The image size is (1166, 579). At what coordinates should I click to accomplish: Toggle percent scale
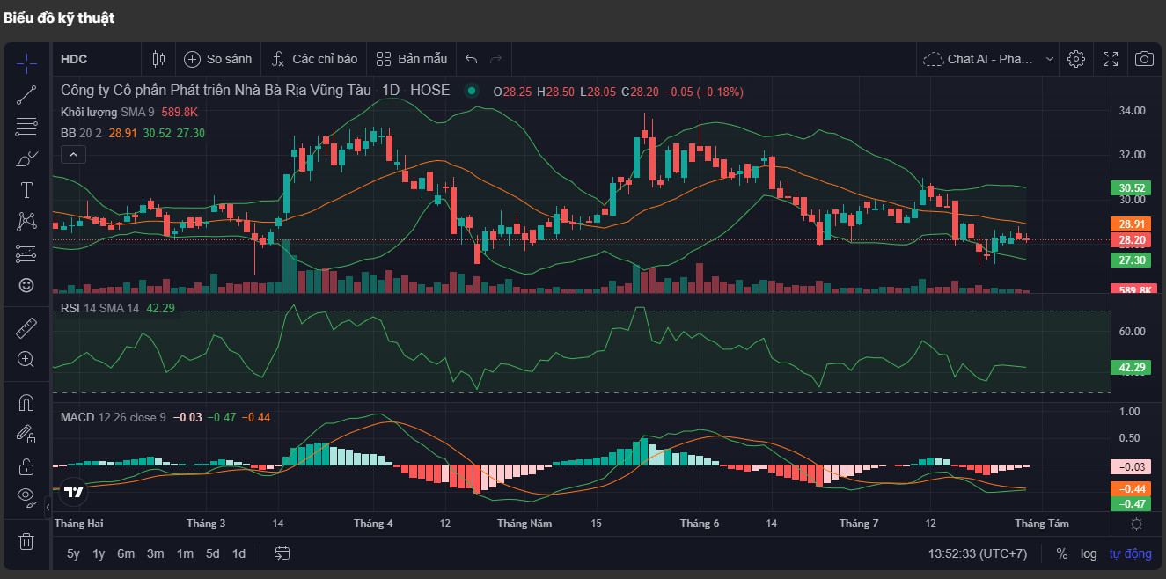(x=1062, y=553)
